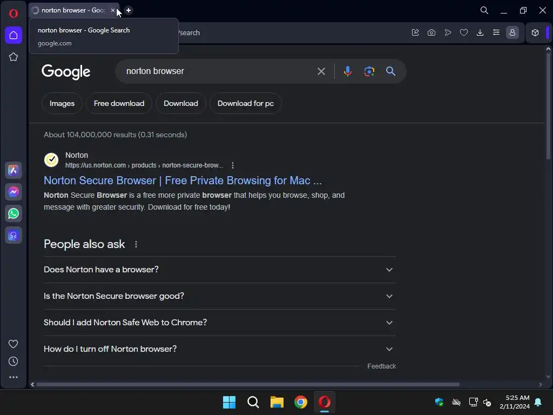Open more options for Norton result
Image resolution: width=553 pixels, height=415 pixels.
click(232, 165)
